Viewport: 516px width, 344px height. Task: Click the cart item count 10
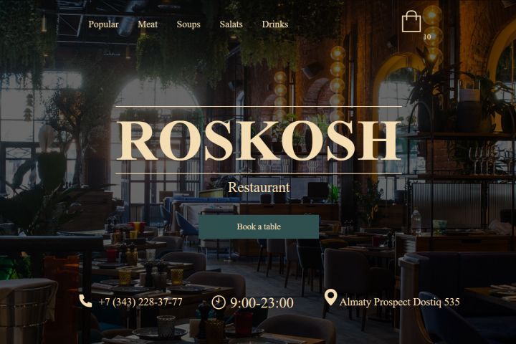(x=427, y=37)
